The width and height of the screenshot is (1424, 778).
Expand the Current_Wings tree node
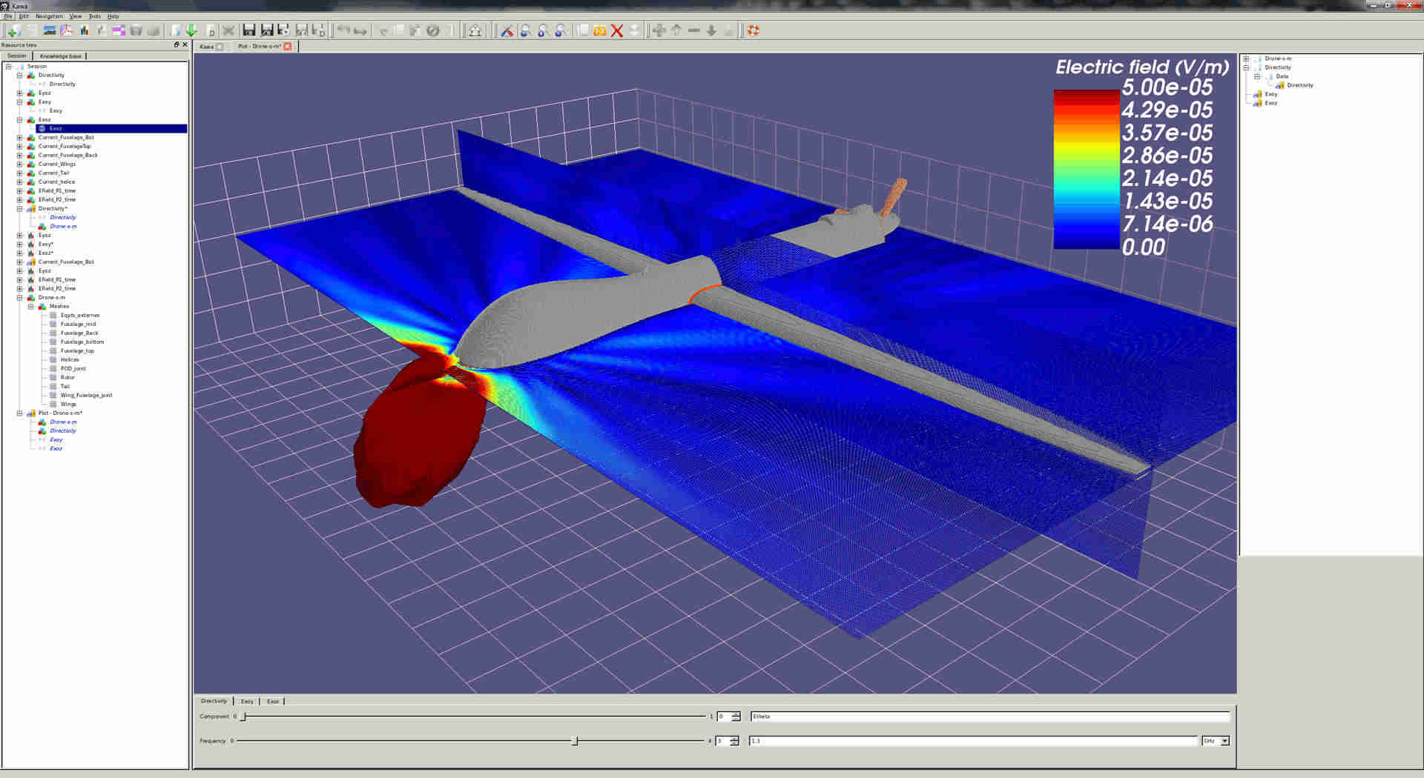(20, 164)
